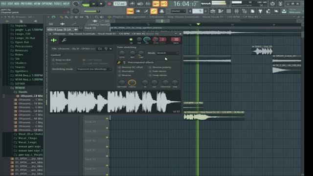Click the Play/Pause transport button
This screenshot has height=176, width=313.
pos(93,4)
